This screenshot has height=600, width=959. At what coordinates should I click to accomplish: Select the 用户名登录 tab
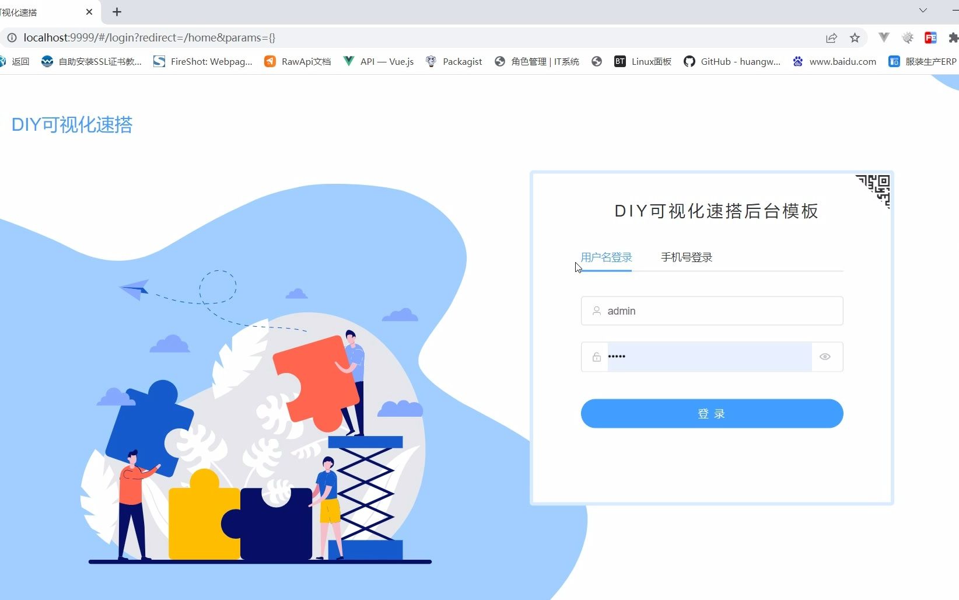click(606, 257)
